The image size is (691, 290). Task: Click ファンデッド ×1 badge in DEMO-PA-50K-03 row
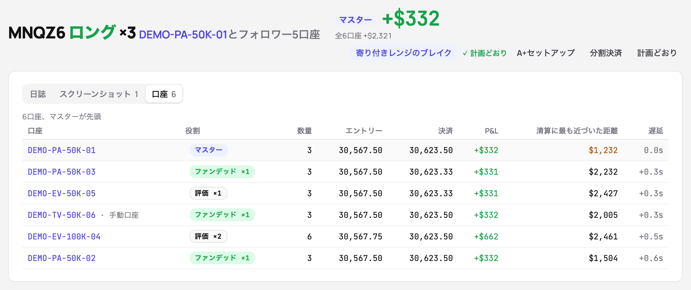tap(222, 172)
